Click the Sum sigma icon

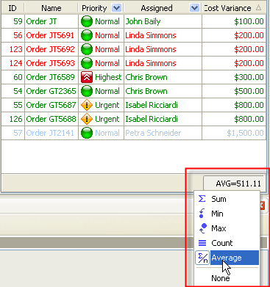[202, 199]
